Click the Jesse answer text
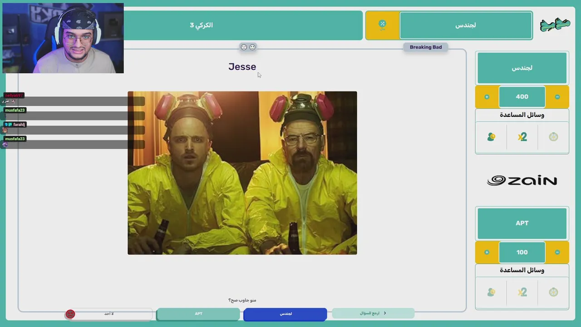Screen dimensions: 581x327 [242, 67]
